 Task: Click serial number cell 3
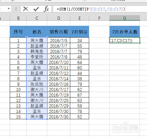18,51
